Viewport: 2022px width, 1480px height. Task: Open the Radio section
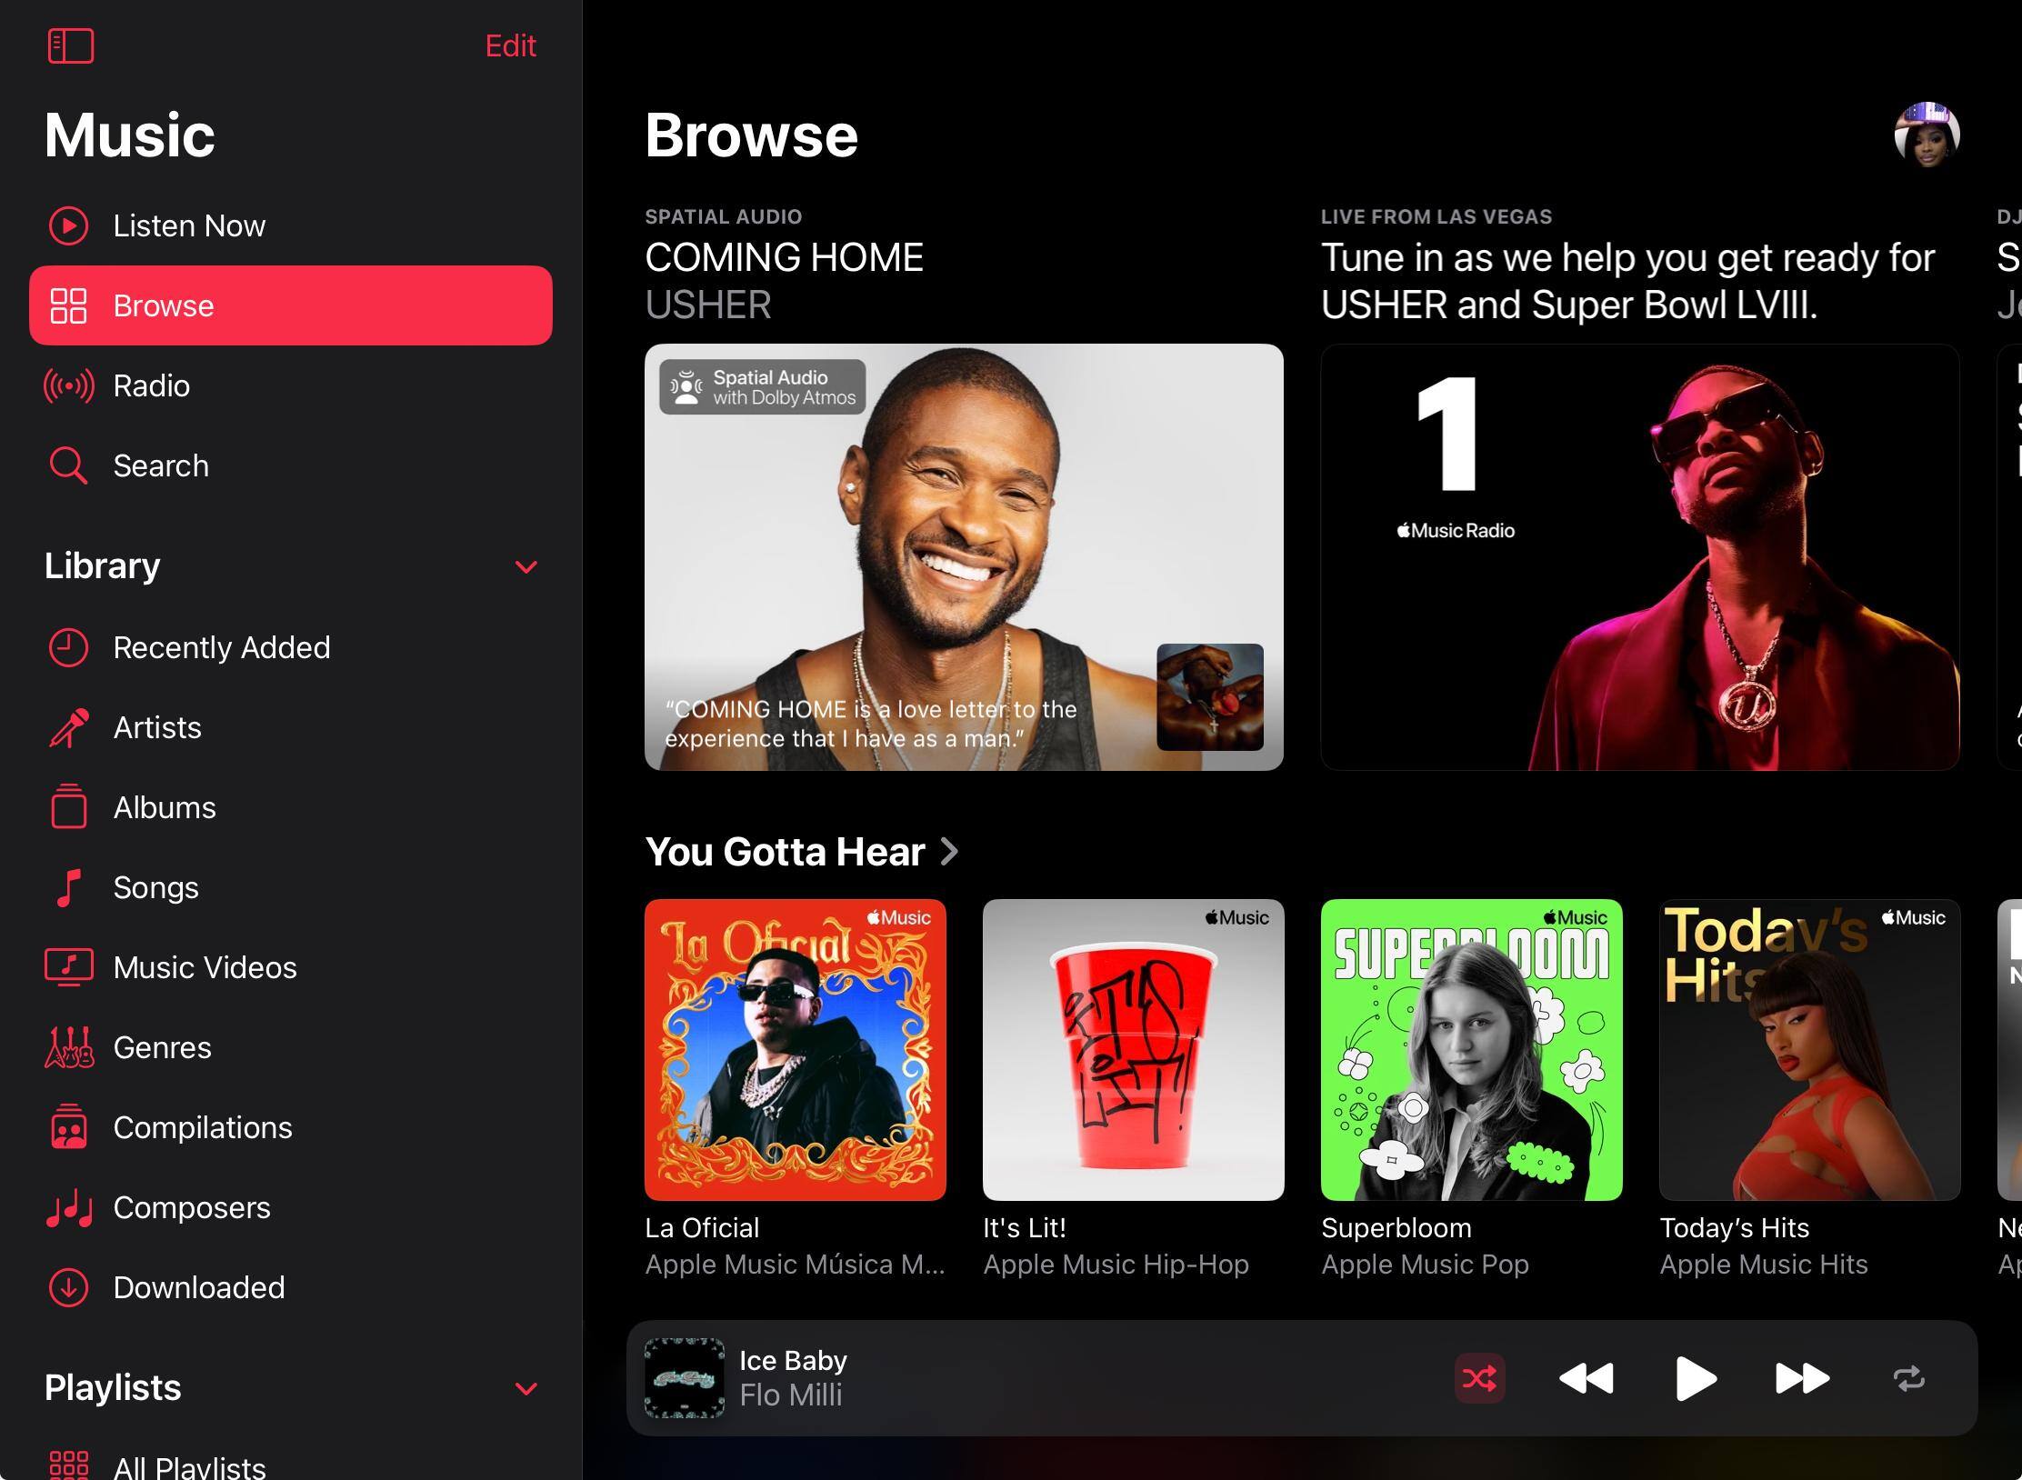tap(151, 386)
